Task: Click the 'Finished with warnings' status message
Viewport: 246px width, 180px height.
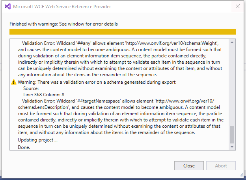Action: pyautogui.click(x=63, y=24)
